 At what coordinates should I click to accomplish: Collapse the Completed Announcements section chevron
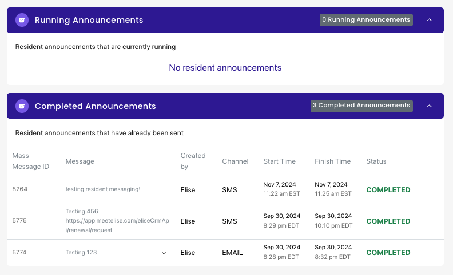click(x=430, y=106)
